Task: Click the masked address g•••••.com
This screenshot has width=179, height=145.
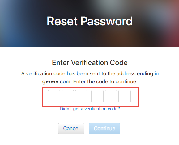Action: point(57,82)
